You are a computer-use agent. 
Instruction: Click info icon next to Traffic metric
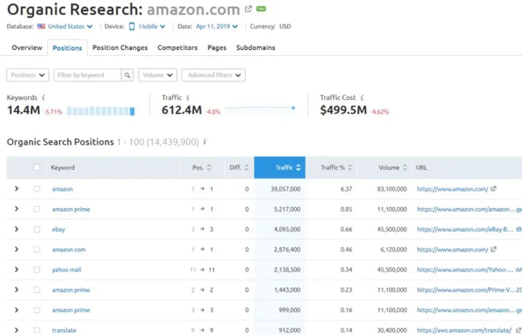point(188,98)
